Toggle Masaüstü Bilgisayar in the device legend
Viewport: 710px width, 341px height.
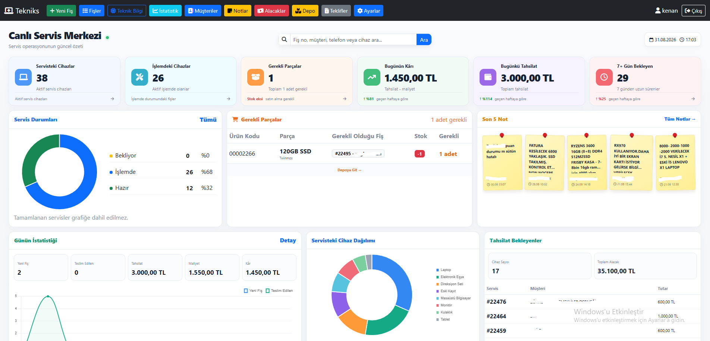(453, 298)
